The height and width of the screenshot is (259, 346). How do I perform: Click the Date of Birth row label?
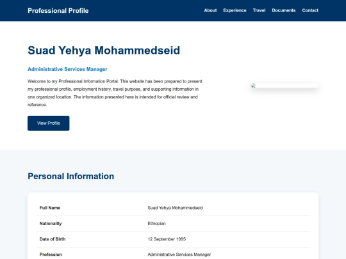[x=53, y=239]
